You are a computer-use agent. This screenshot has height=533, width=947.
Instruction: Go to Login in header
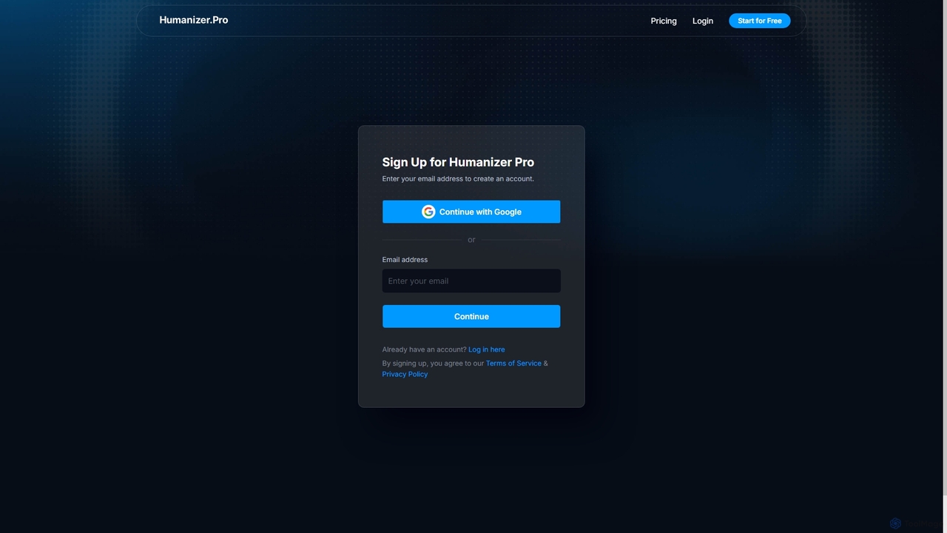[x=703, y=21]
